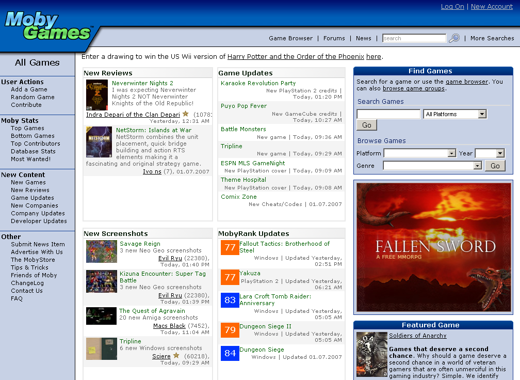Click the New Account link
The image size is (520, 380).
[492, 6]
